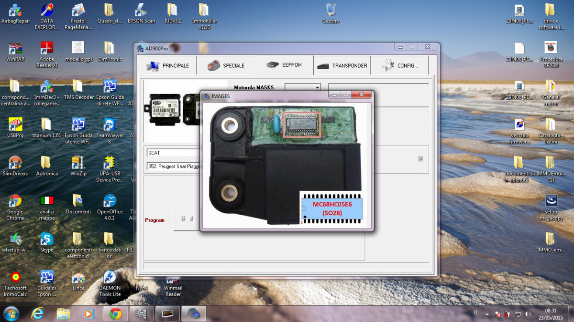Viewport: 574px width, 322px height.
Task: Click the SEAT brand field
Action: pyautogui.click(x=173, y=153)
